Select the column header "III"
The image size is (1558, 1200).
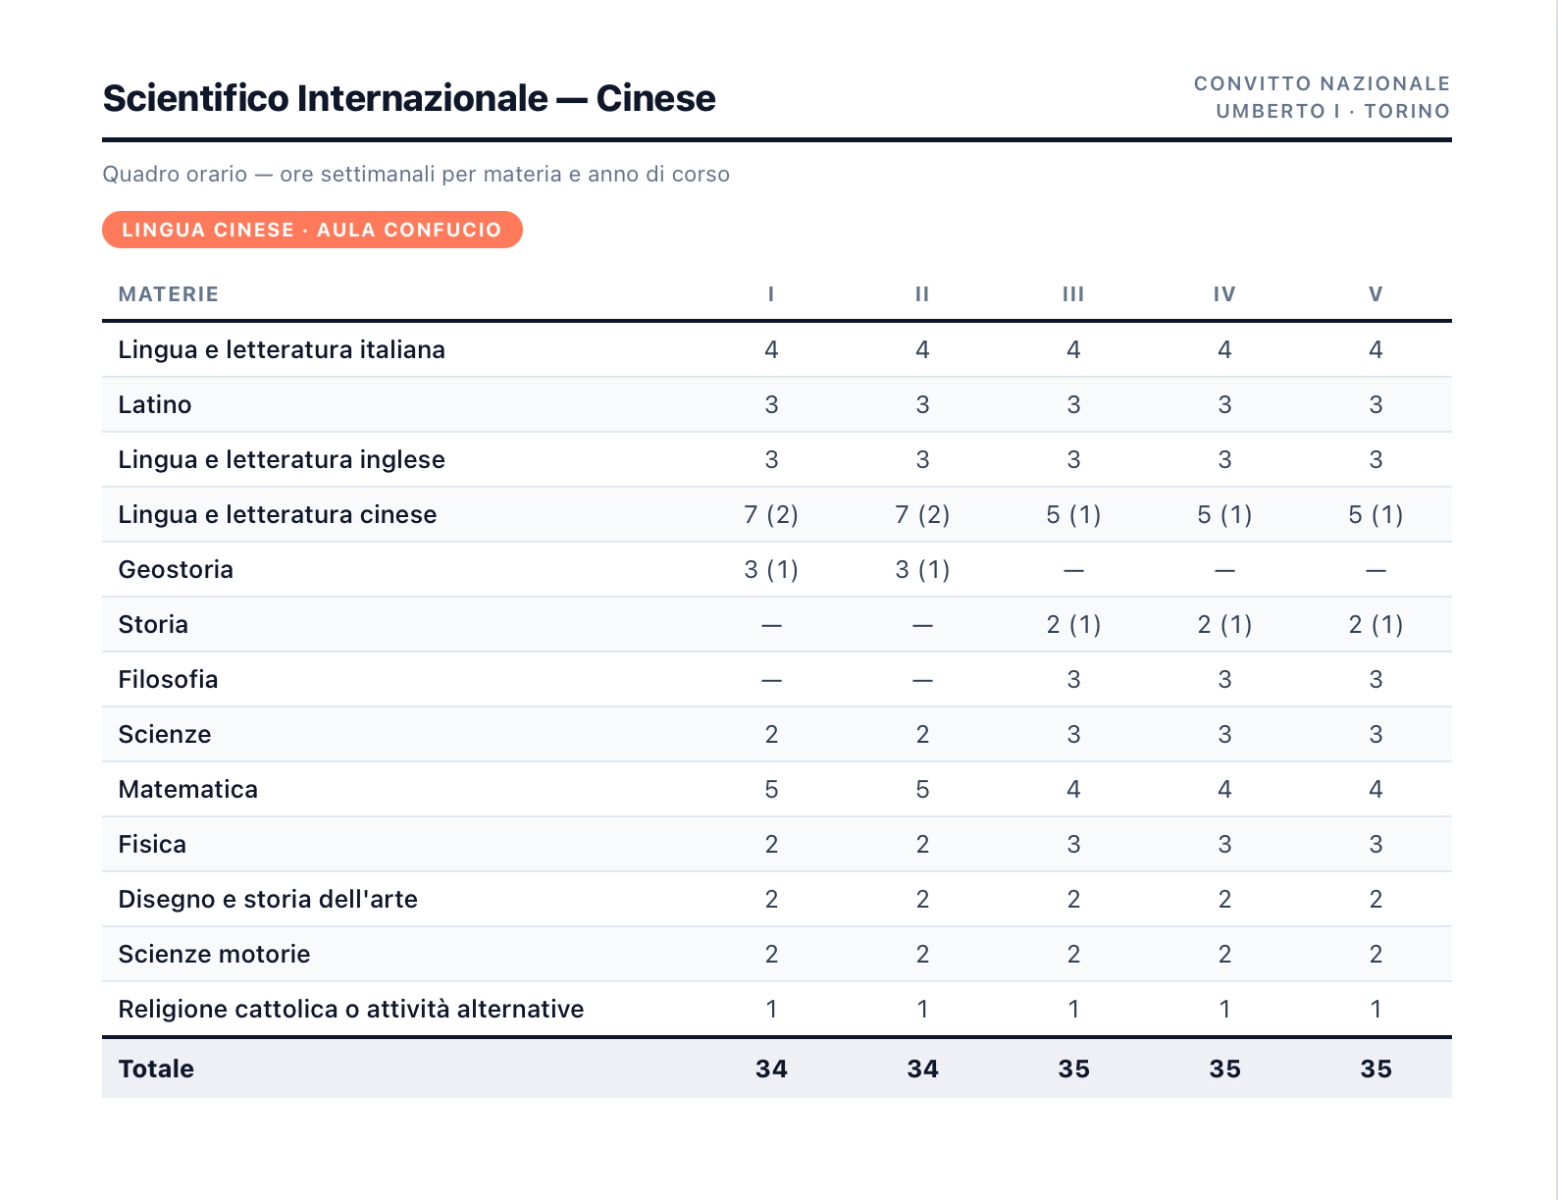1073,294
